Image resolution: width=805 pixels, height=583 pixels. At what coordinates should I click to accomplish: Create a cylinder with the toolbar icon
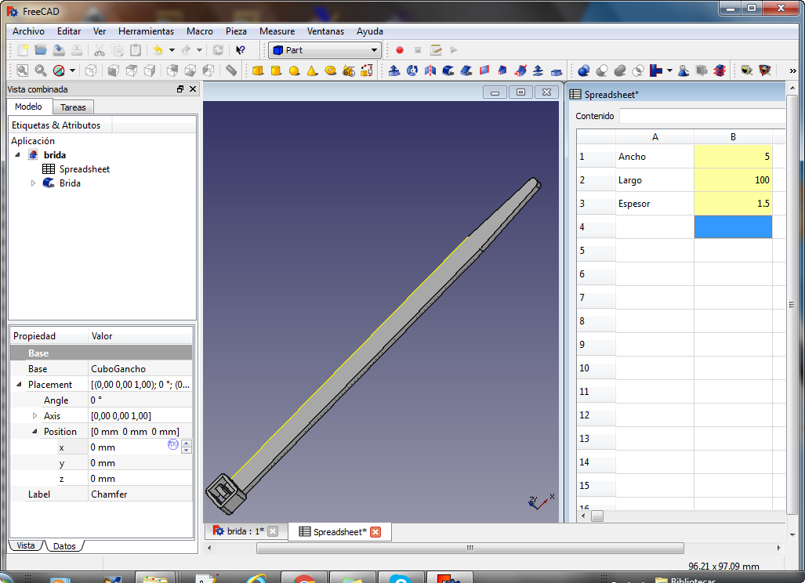[276, 71]
